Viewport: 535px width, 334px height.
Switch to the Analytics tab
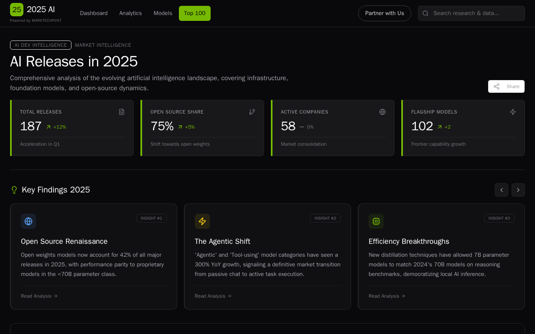(130, 13)
